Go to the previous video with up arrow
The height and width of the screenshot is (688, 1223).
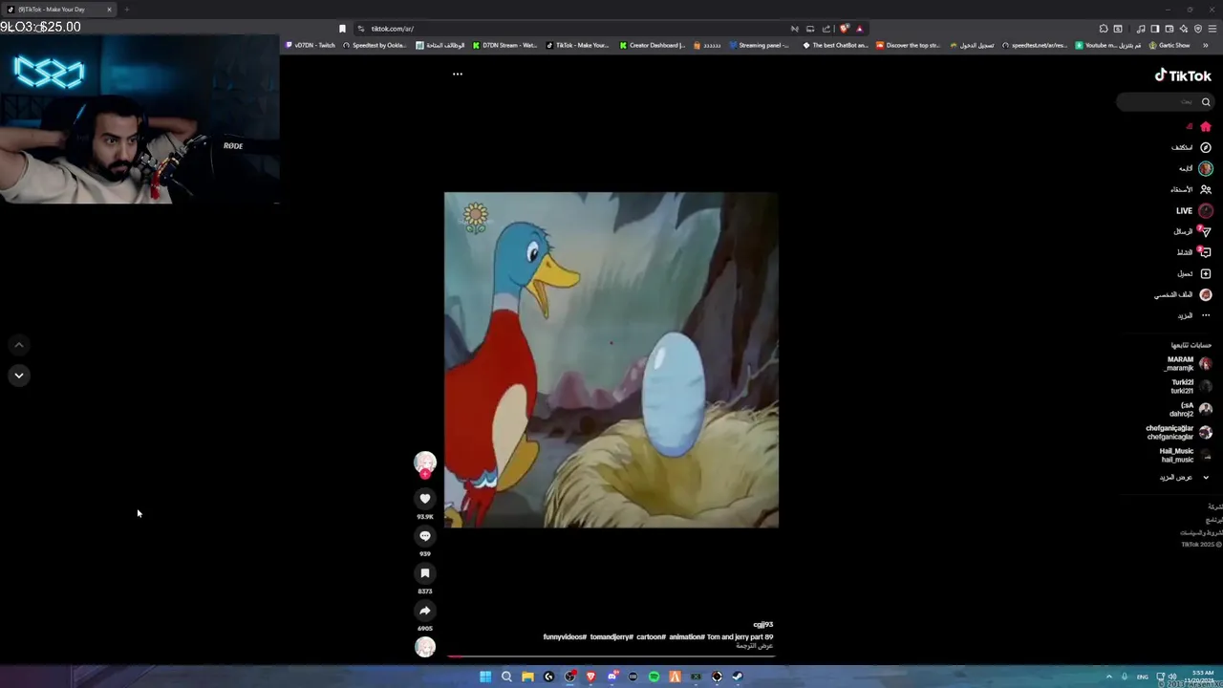pos(18,345)
